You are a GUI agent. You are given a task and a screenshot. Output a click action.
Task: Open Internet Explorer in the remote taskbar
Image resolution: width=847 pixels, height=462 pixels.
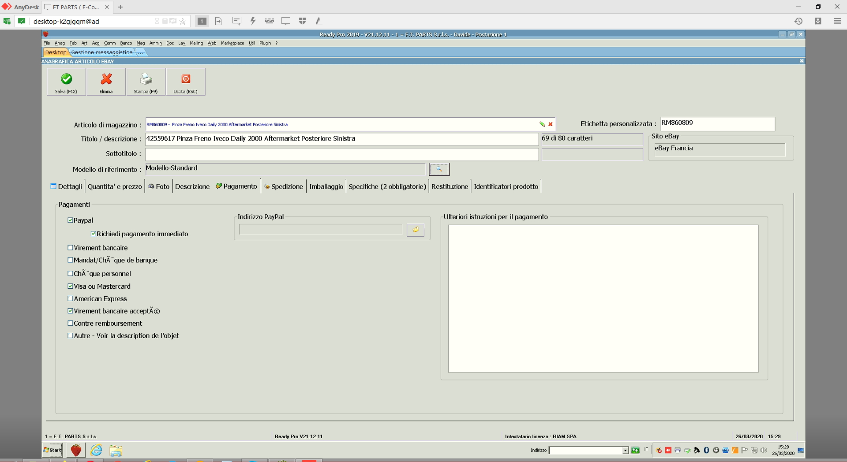pyautogui.click(x=96, y=450)
